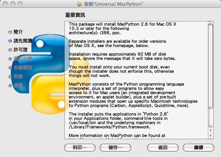The height and width of the screenshot is (157, 221).
Task: Click the 摘要 step label
Action: pyautogui.click(x=18, y=85)
